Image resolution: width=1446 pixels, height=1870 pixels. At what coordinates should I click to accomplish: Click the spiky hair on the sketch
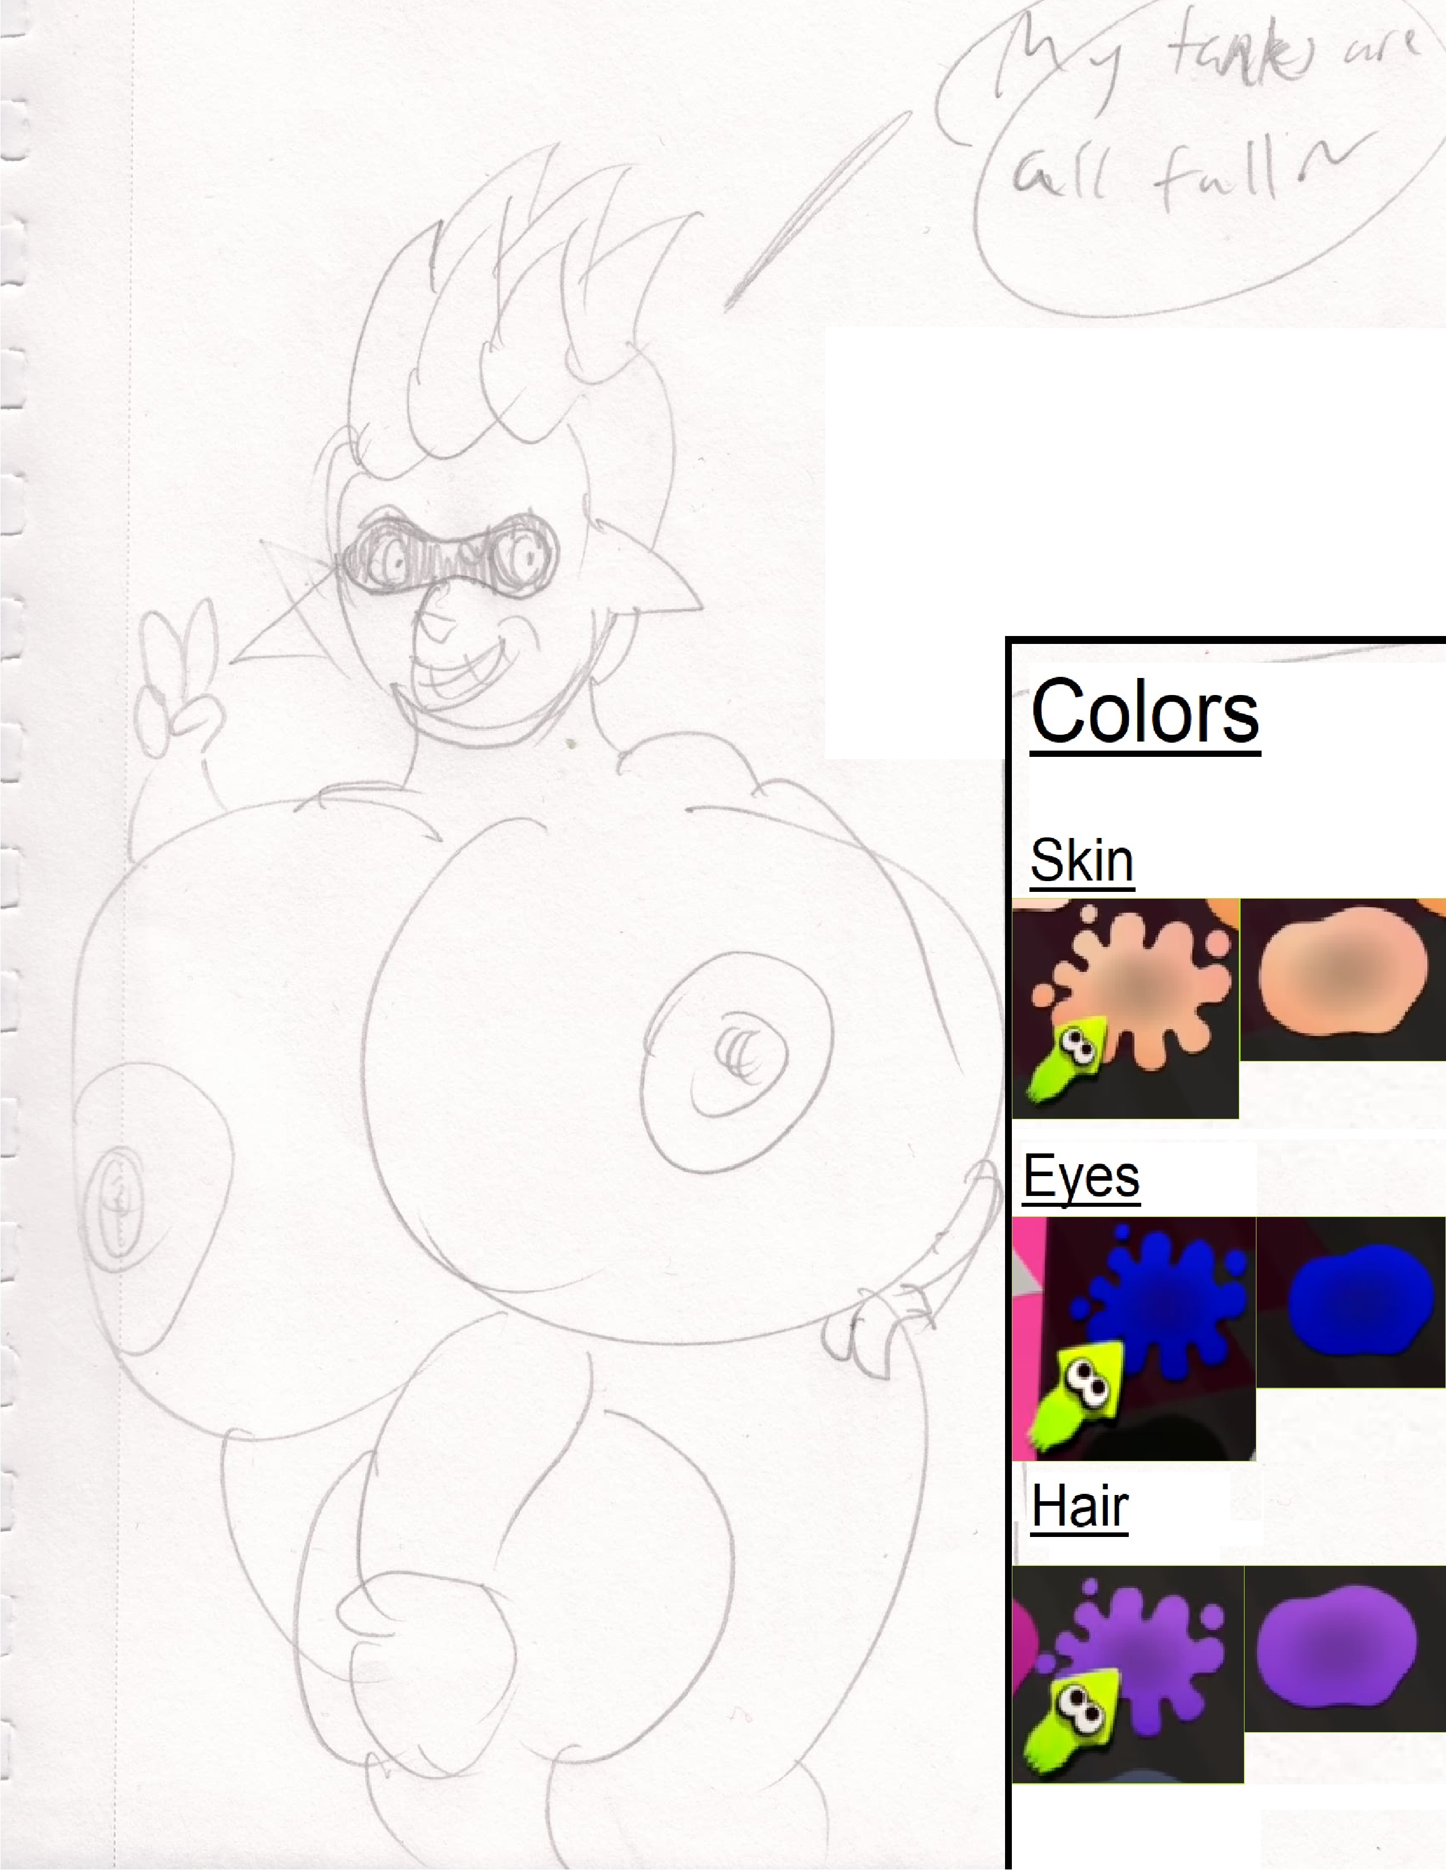523,308
